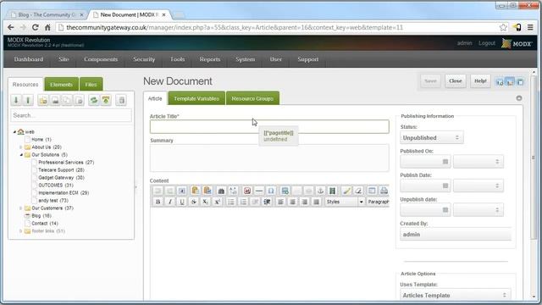Open the Files tab in sidebar

[91, 85]
